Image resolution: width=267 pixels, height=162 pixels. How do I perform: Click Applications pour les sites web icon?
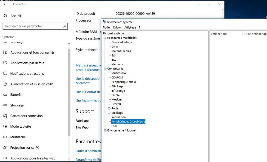click(x=5, y=158)
